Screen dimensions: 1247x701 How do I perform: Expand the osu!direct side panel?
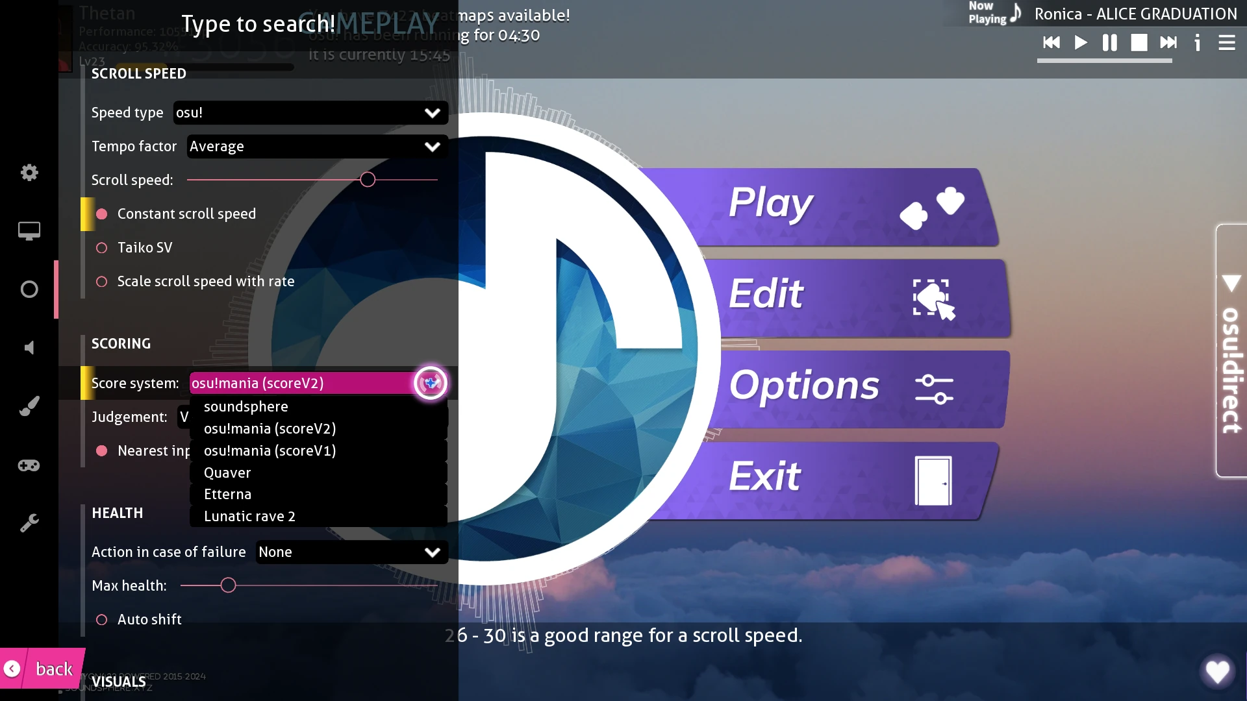(1231, 350)
